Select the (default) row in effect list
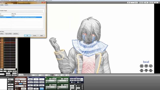Screen dimensions: 160x90 point(21,16)
